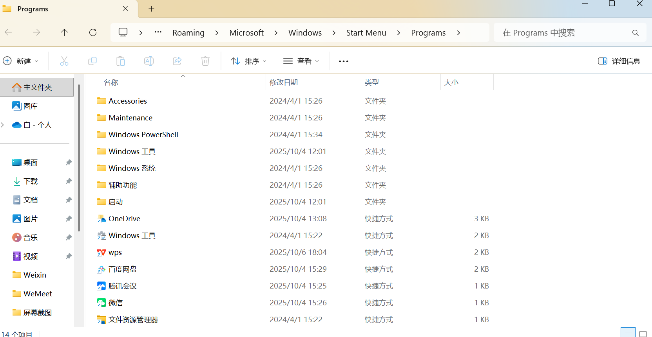Sort by 类型 column header
Screen dimensions: 652x337
click(x=372, y=82)
